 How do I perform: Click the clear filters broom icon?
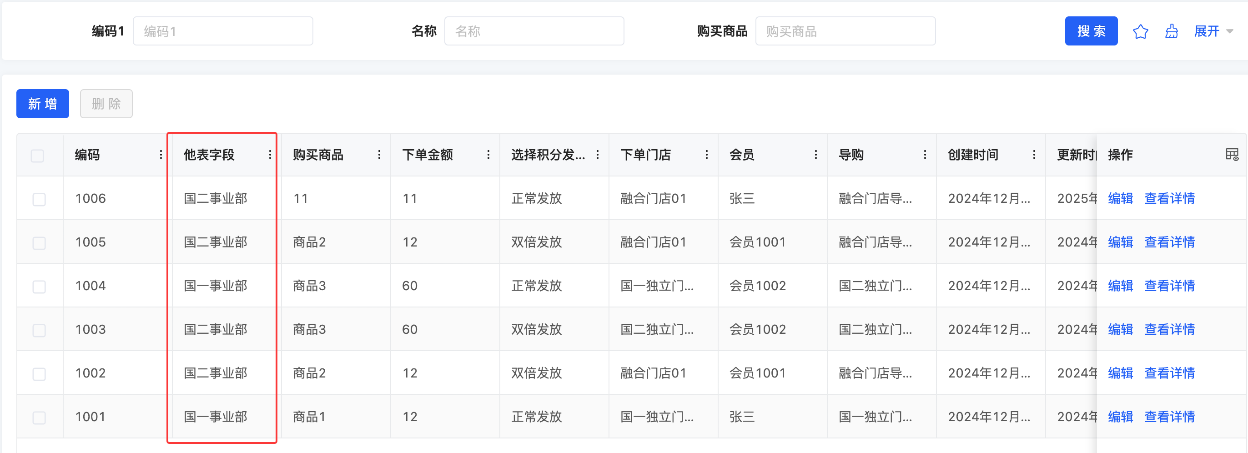pos(1171,31)
